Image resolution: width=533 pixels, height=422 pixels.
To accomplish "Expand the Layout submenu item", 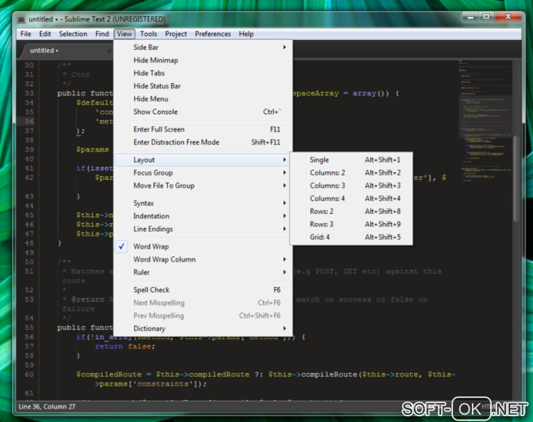I will 203,160.
